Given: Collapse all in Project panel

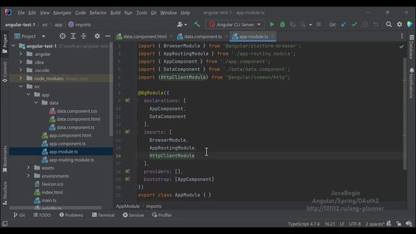Looking at the screenshot, I should 84,36.
